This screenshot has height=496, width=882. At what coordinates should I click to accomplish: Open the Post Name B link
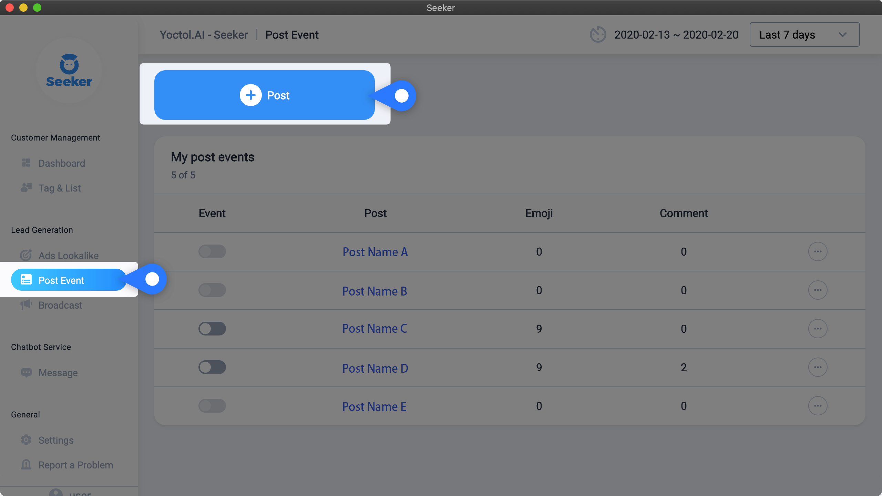[x=375, y=291]
